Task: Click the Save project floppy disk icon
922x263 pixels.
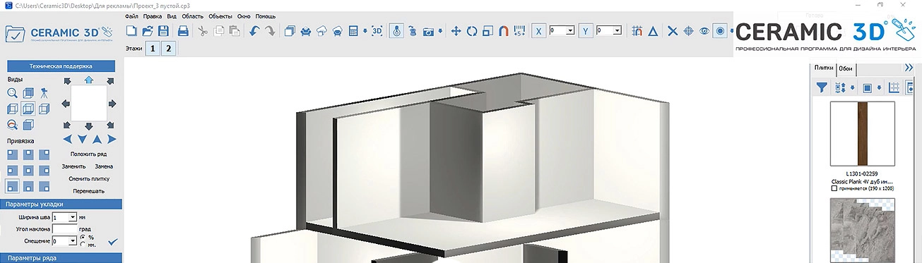Action: [x=163, y=31]
